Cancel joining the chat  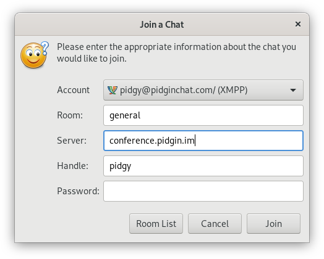(x=215, y=224)
